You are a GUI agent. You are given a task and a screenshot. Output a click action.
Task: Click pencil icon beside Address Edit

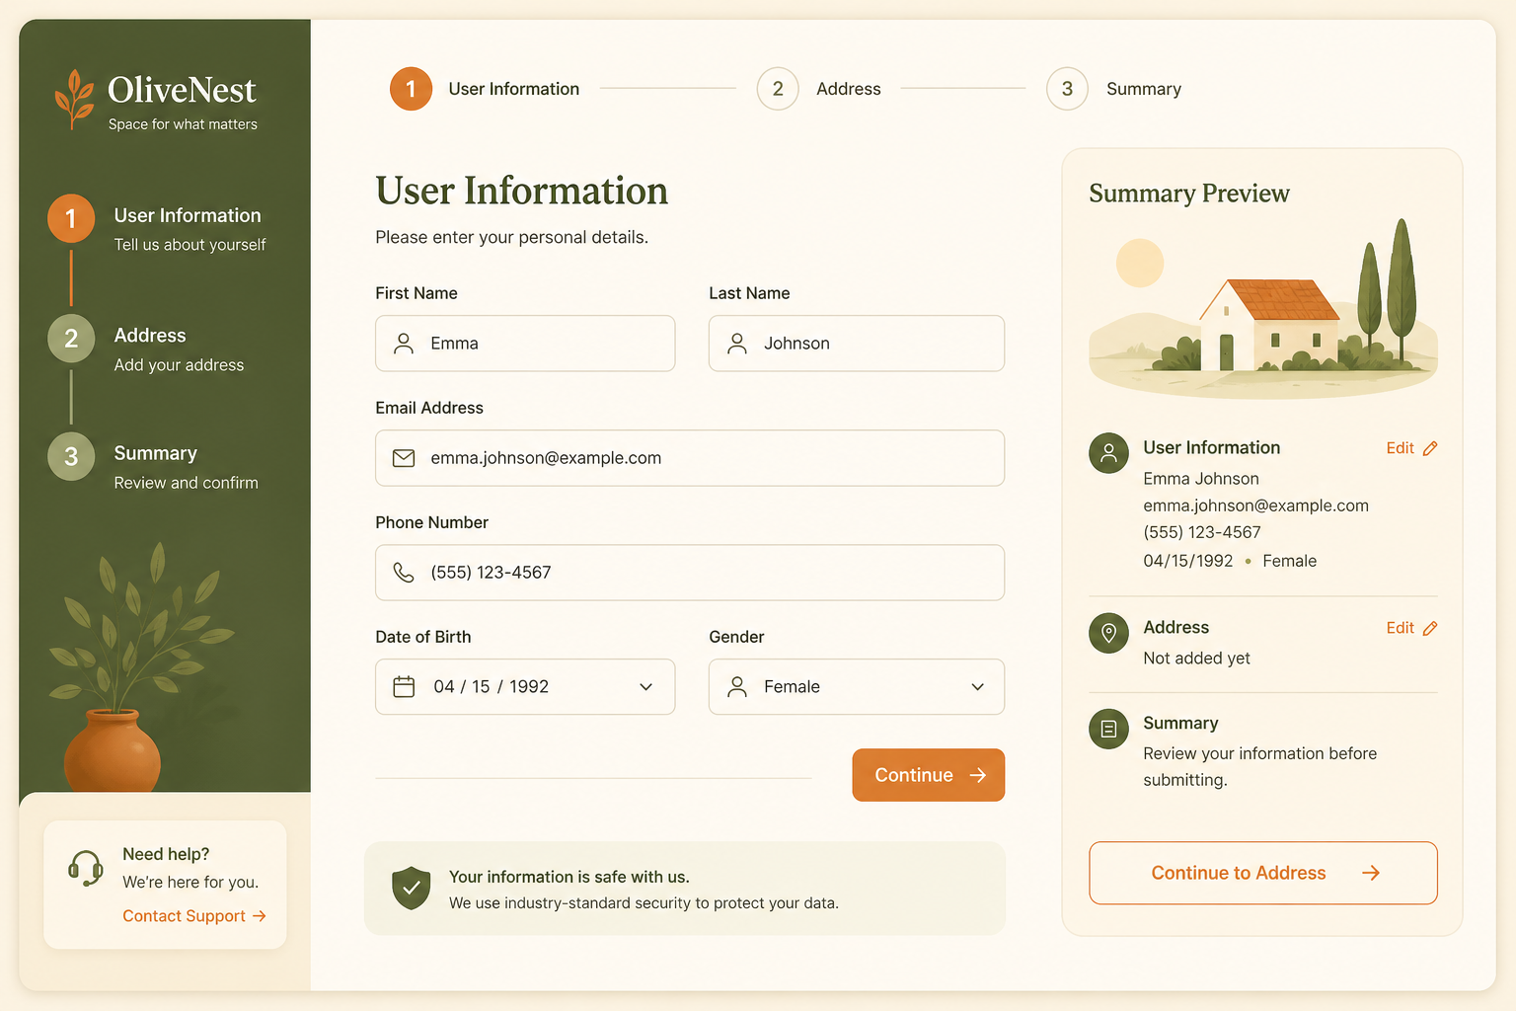click(x=1430, y=628)
